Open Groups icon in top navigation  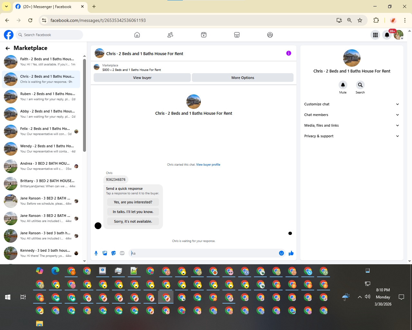coord(270,35)
